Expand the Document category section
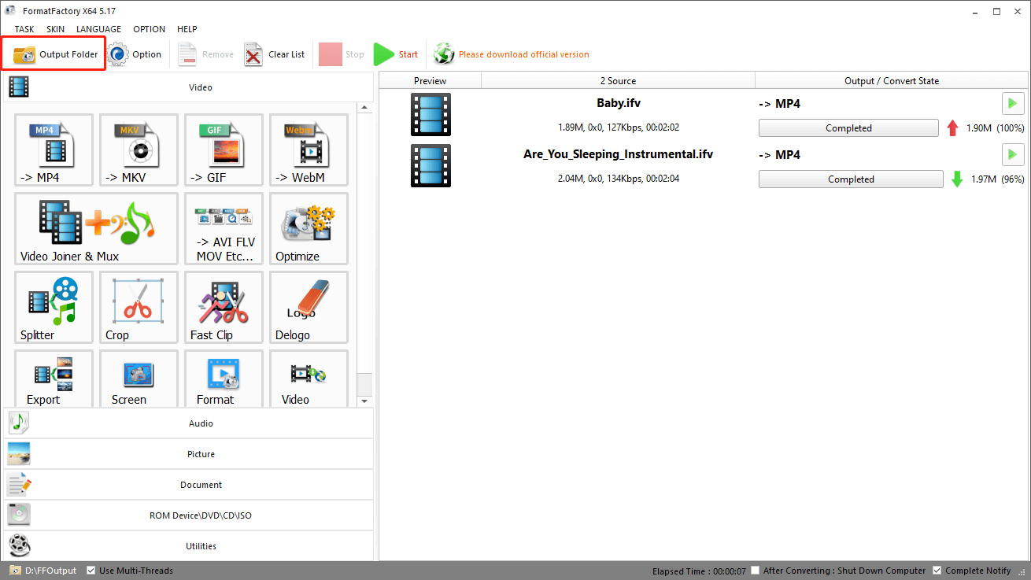 pyautogui.click(x=188, y=485)
